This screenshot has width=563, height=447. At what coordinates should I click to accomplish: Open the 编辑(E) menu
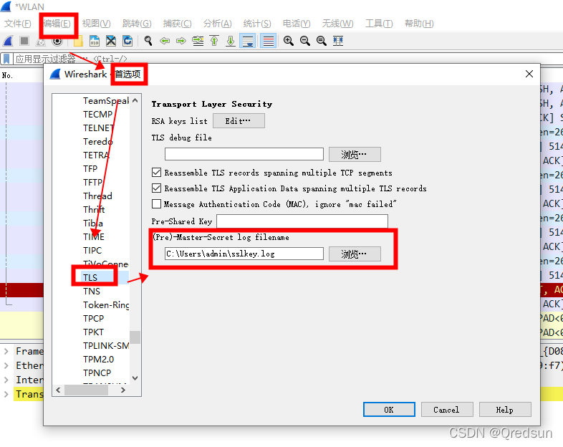(57, 24)
